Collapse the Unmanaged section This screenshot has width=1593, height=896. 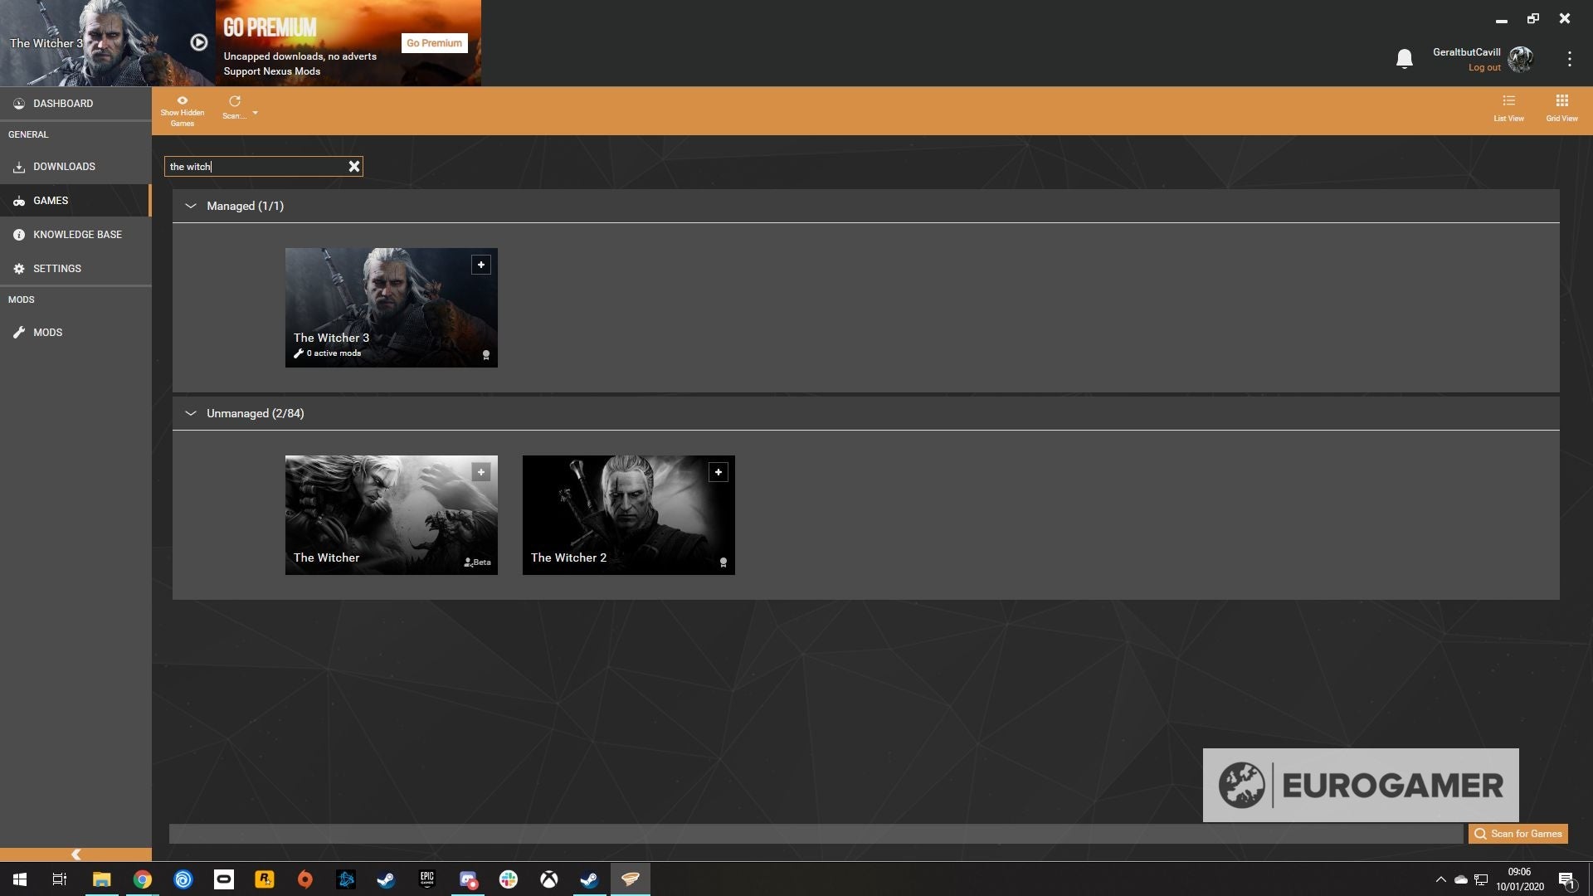[190, 413]
